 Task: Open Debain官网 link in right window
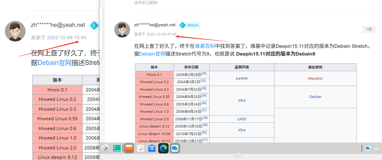click(152, 54)
